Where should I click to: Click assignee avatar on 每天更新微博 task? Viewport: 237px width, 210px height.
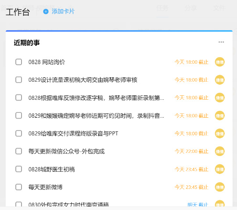(219, 187)
